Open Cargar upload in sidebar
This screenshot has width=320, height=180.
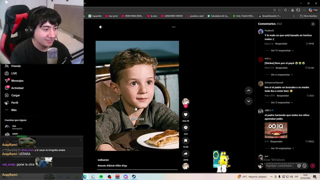pyautogui.click(x=12, y=95)
